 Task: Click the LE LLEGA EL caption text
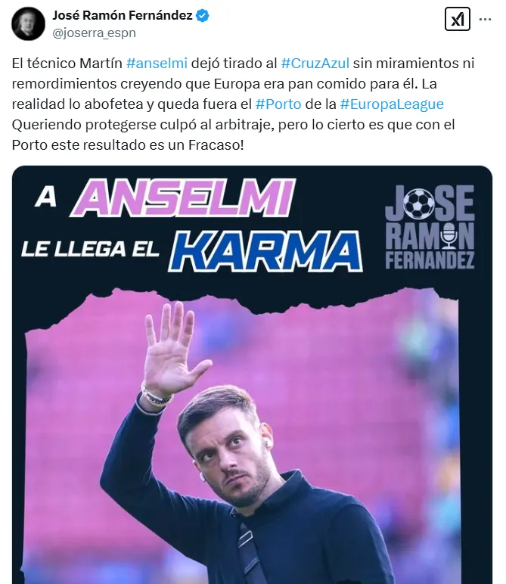coord(90,249)
